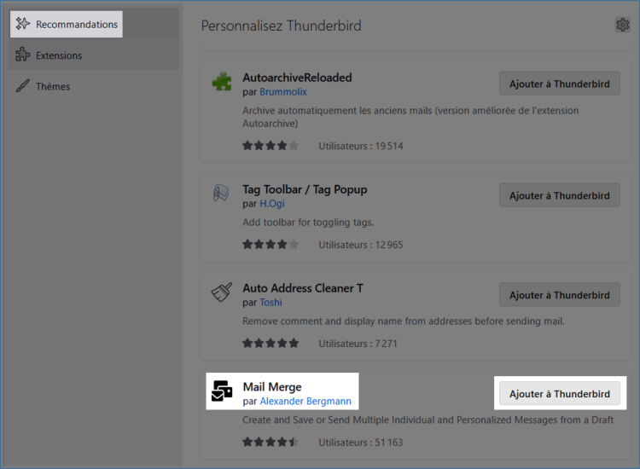This screenshot has width=640, height=469.
Task: Click the Thèmes paintbrush icon
Action: (x=23, y=85)
